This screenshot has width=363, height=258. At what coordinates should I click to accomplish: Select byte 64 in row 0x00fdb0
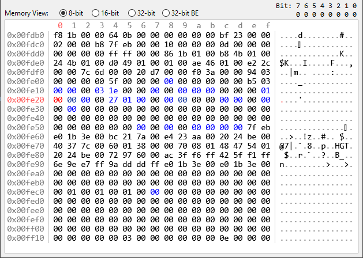(113, 35)
